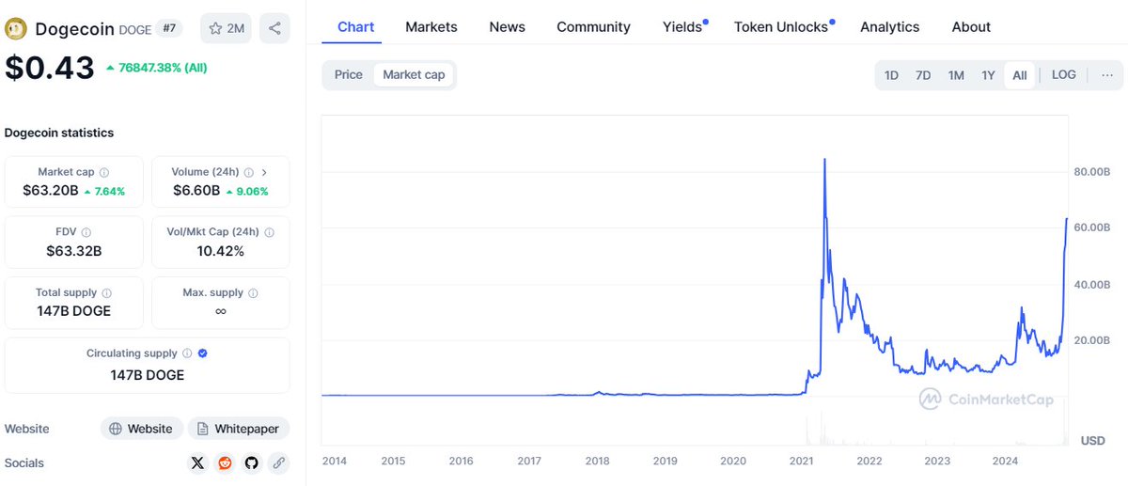The height and width of the screenshot is (486, 1128).
Task: Open Circulating supply info icon
Action: pos(187,353)
